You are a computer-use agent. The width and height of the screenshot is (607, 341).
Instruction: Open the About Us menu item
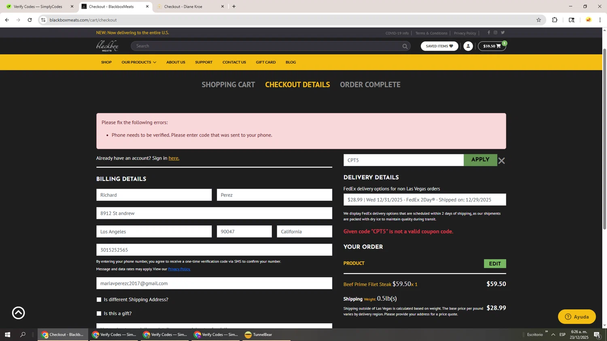coord(176,62)
